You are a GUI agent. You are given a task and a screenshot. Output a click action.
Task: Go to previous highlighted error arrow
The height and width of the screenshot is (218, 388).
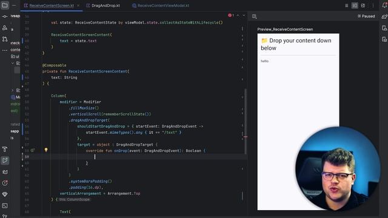tap(238, 15)
